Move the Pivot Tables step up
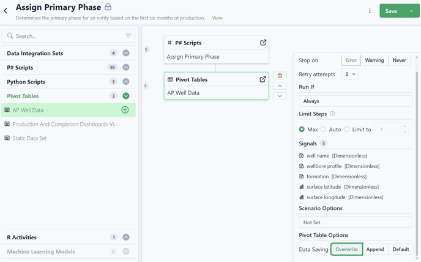The height and width of the screenshot is (262, 421). [x=280, y=86]
